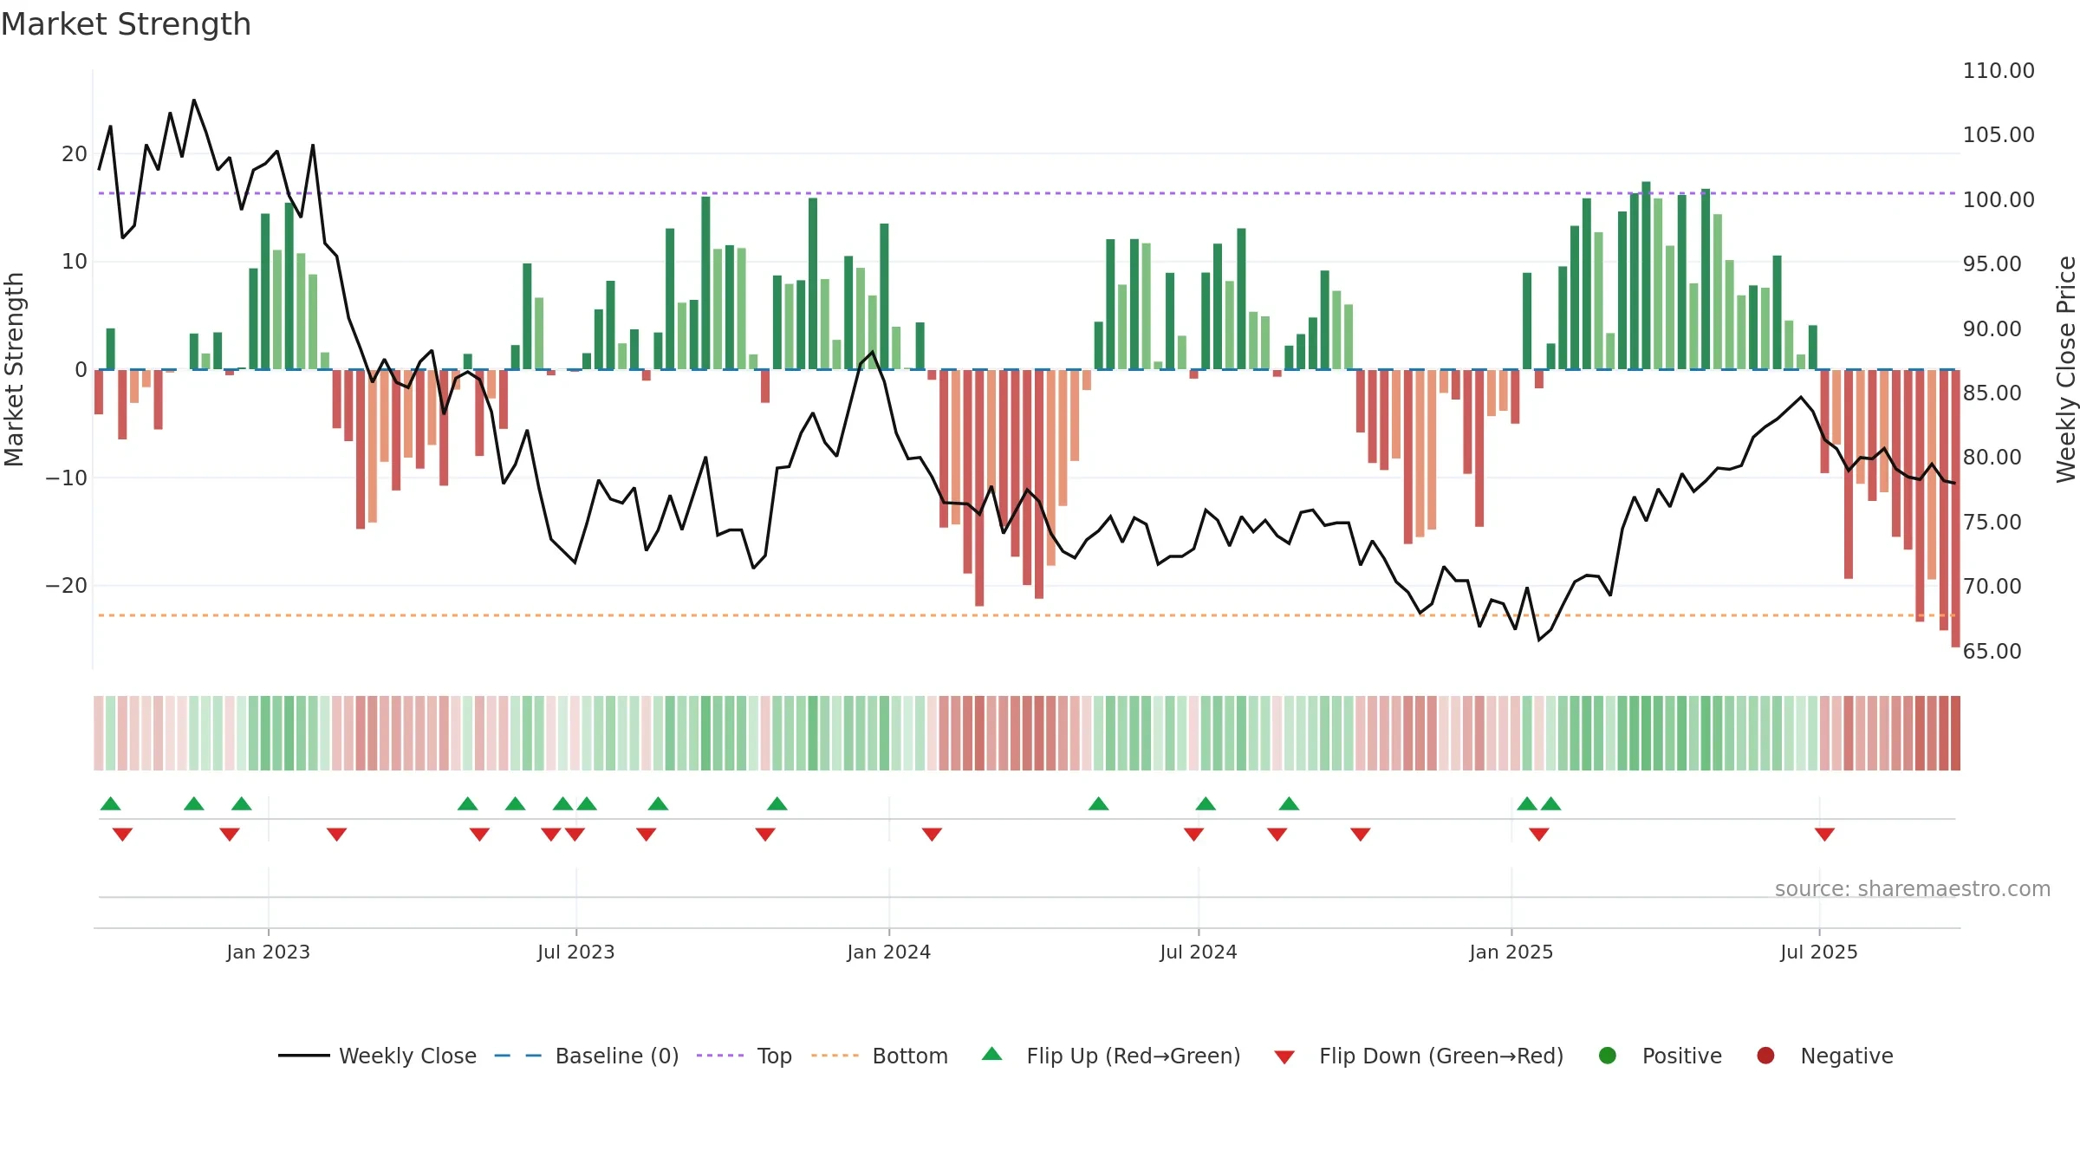Click the flip-down marker just after Jul 2025
2080x1170 pixels.
[1824, 835]
